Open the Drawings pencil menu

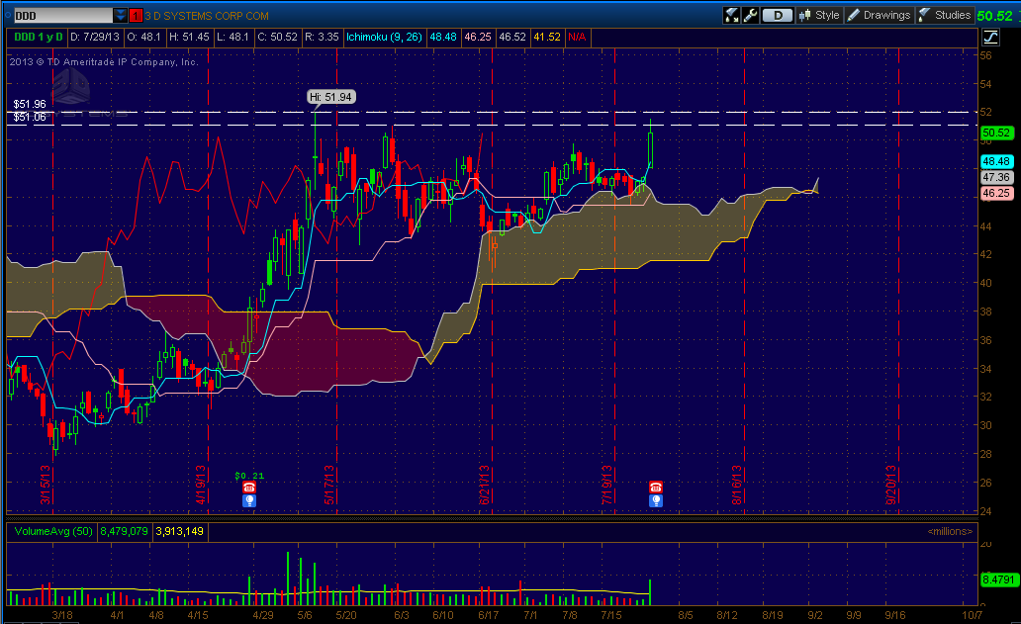(880, 15)
